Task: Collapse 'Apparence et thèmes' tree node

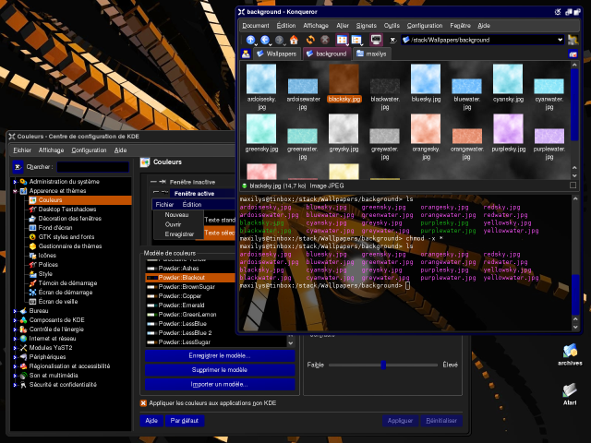Action: pyautogui.click(x=15, y=191)
